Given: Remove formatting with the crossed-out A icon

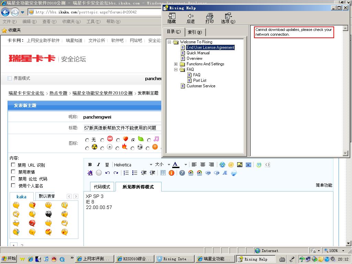Looking at the screenshot, I should (x=90, y=173).
